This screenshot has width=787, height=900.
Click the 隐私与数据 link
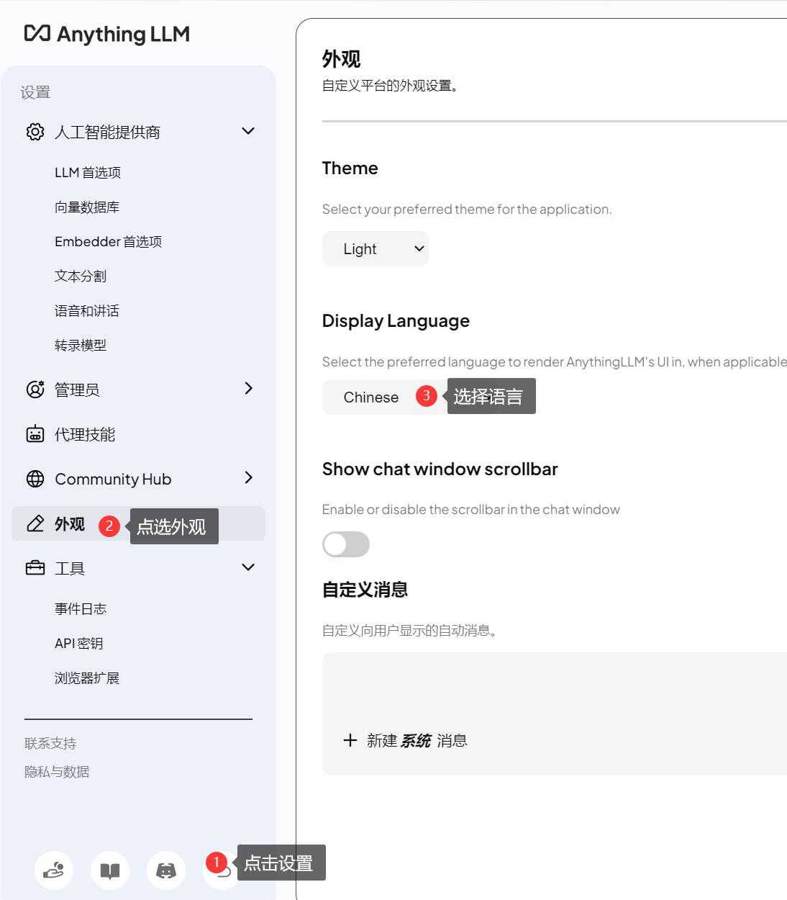pyautogui.click(x=57, y=772)
